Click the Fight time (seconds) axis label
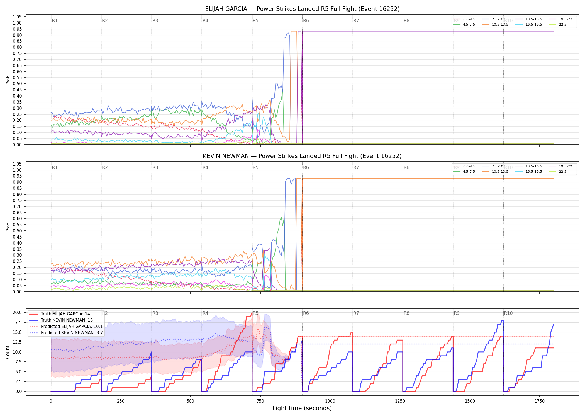 [302, 408]
